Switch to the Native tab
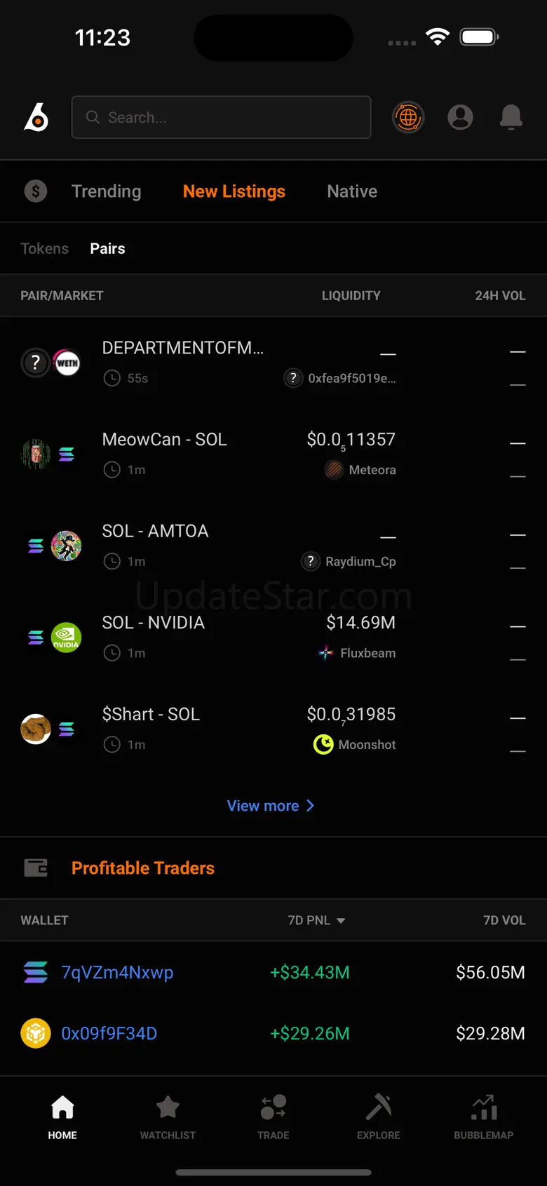 coord(352,191)
